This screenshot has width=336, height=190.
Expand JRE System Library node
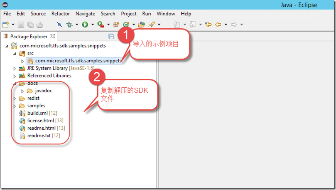click(15, 69)
